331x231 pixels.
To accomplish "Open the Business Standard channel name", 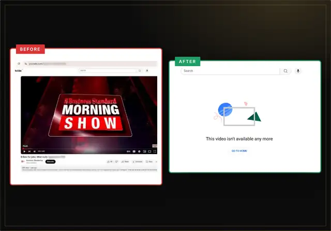I will coord(34,161).
